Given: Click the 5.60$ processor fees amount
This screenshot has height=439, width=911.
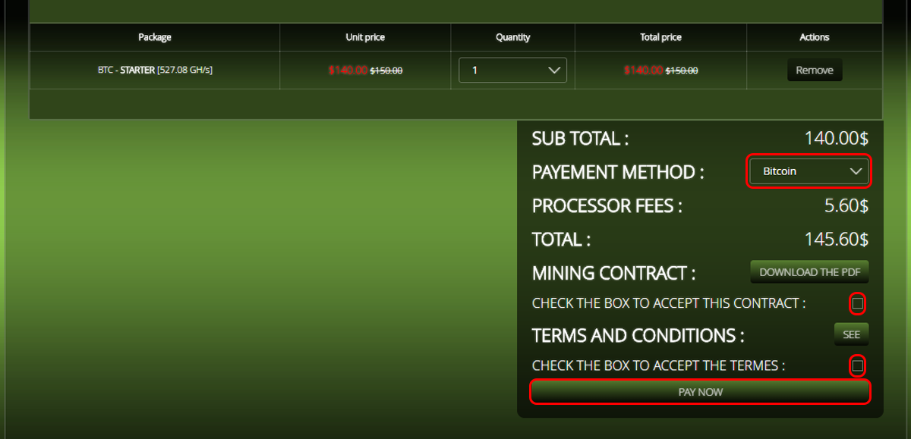Looking at the screenshot, I should coord(846,205).
